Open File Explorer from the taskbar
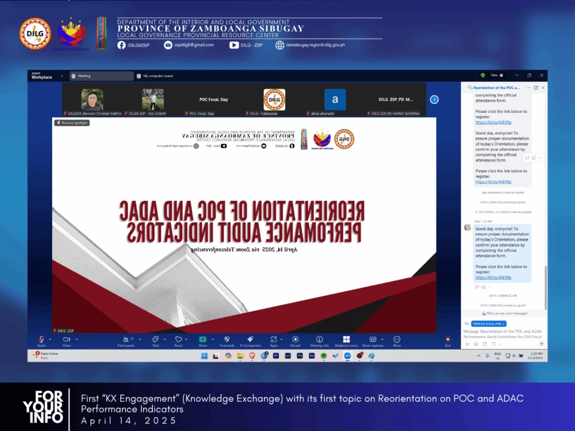The image size is (575, 431). (240, 355)
